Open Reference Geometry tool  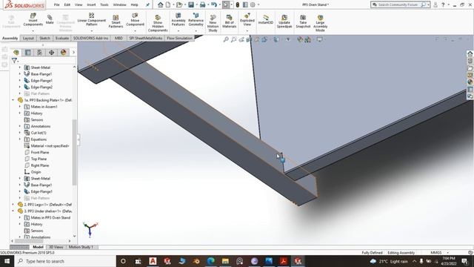coord(196,19)
